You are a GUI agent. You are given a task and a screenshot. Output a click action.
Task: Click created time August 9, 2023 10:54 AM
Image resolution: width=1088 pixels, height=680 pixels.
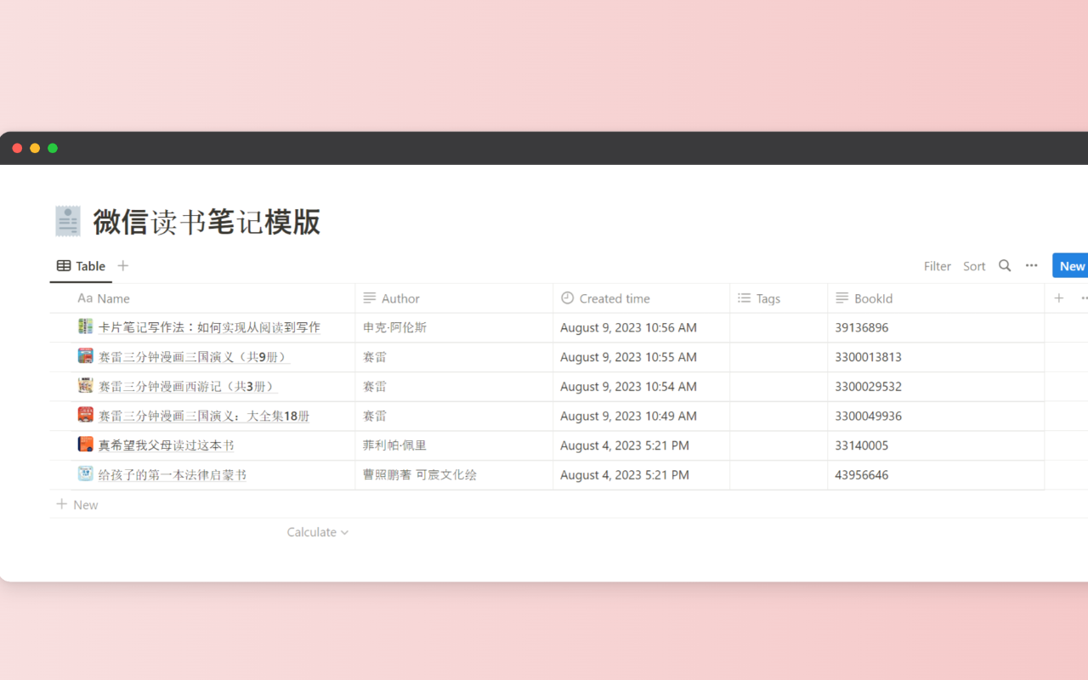(x=641, y=386)
